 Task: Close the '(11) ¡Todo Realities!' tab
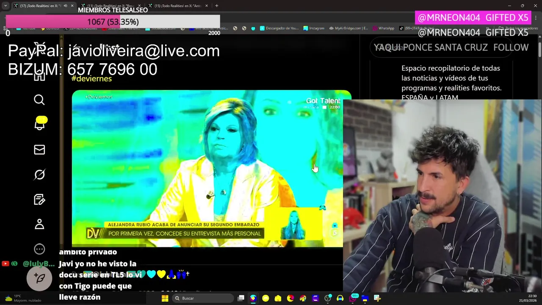(139, 6)
